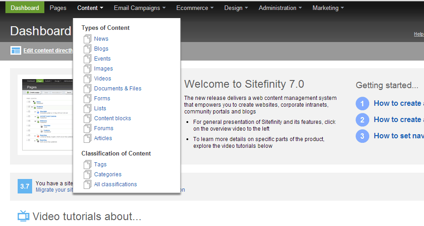Expand the Ecommerce menu

[x=195, y=8]
